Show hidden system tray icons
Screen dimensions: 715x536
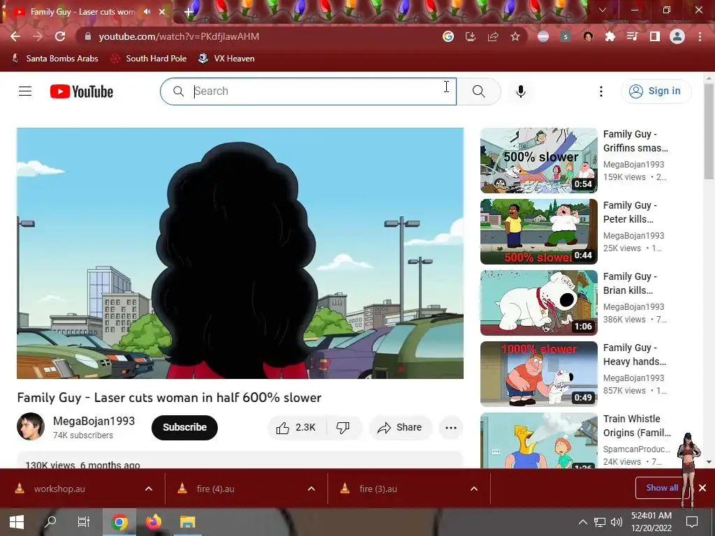tap(583, 522)
